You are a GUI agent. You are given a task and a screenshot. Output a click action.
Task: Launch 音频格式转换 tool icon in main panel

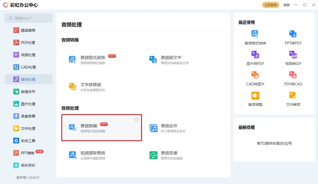pyautogui.click(x=73, y=60)
